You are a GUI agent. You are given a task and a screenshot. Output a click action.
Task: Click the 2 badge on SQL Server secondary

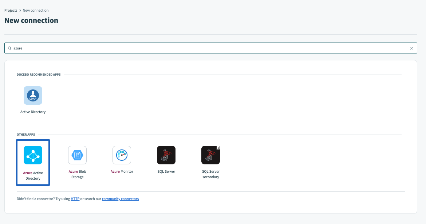click(x=218, y=148)
